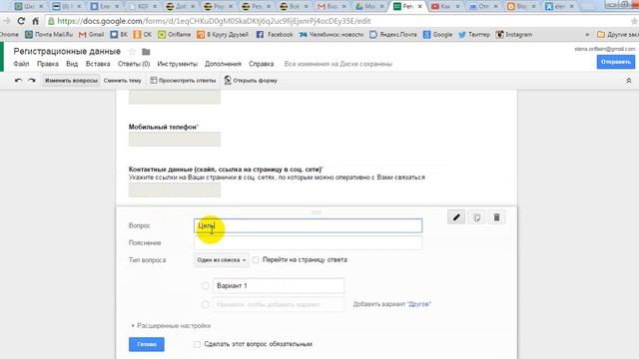Click the Готово button
This screenshot has height=359, width=639.
[147, 344]
